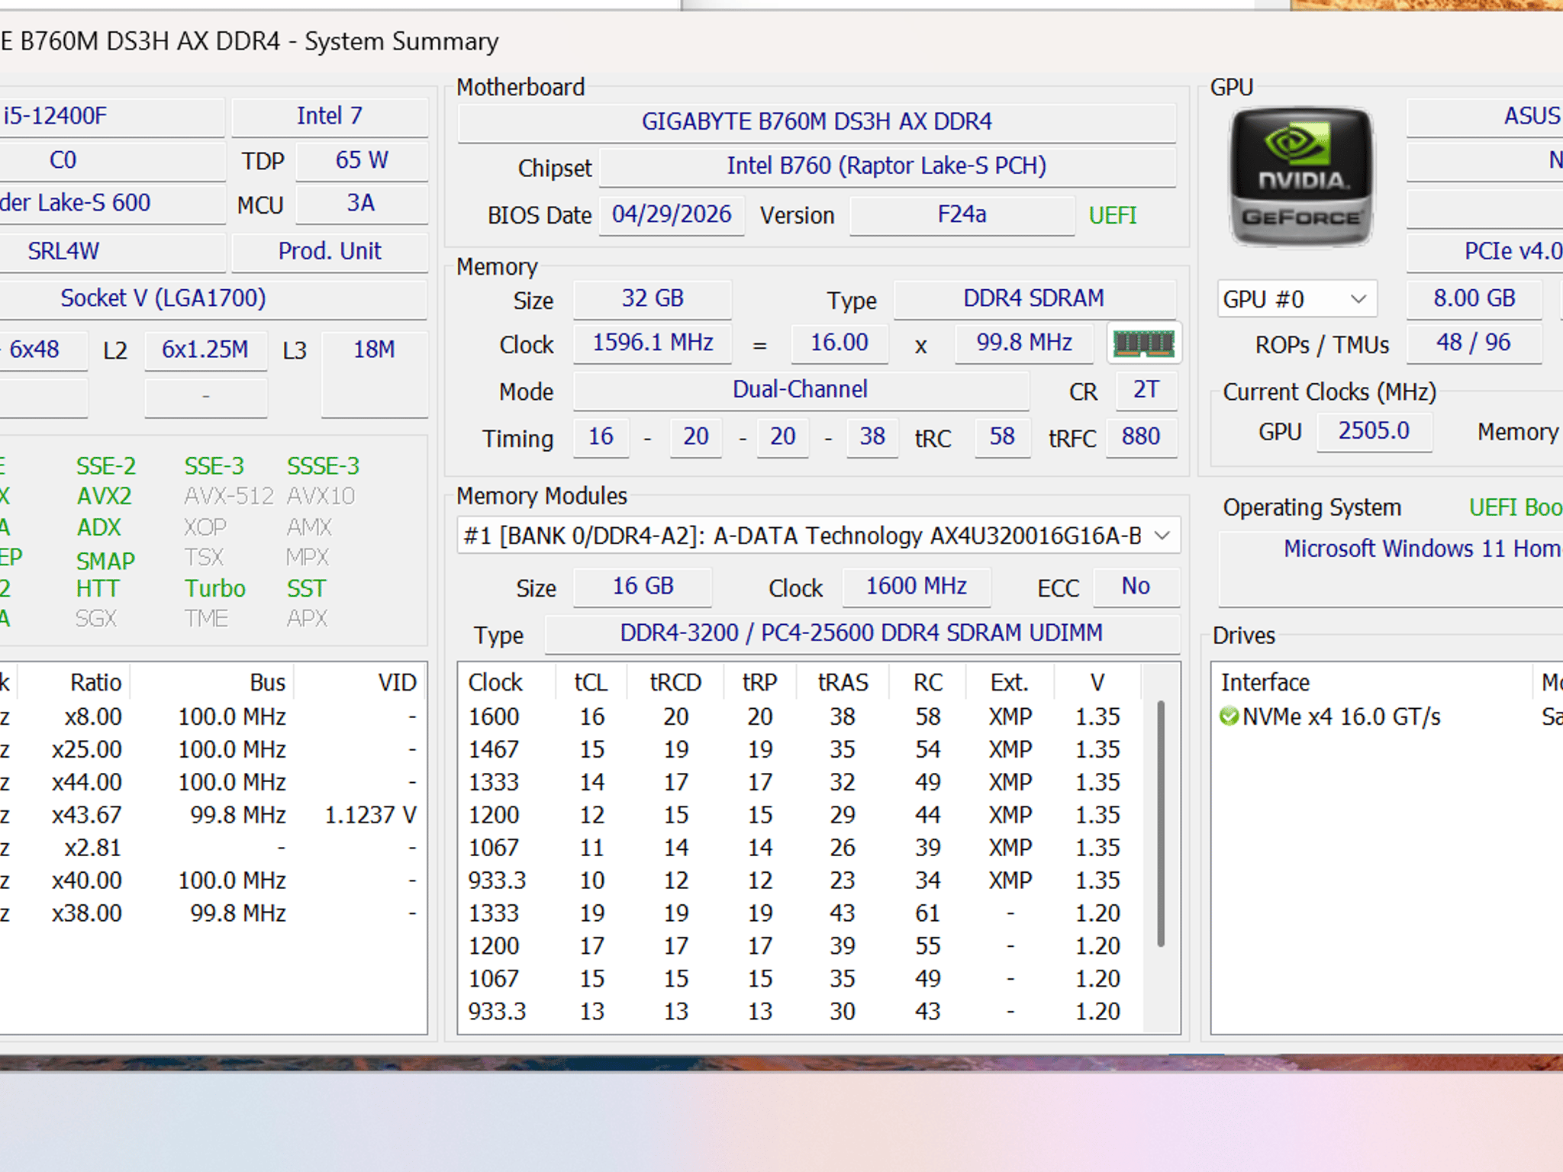The width and height of the screenshot is (1563, 1172).
Task: Click the NVIDIA GeForce logo image
Action: [1301, 176]
